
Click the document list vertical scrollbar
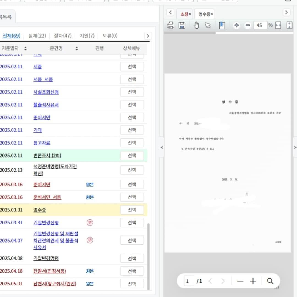point(148,257)
